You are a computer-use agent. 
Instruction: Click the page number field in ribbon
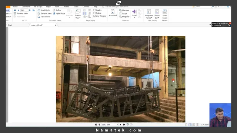24,10
